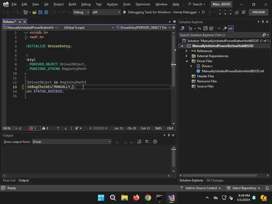Toggle Show All Files in Solution Explorer
This screenshot has width=272, height=204.
click(x=211, y=28)
